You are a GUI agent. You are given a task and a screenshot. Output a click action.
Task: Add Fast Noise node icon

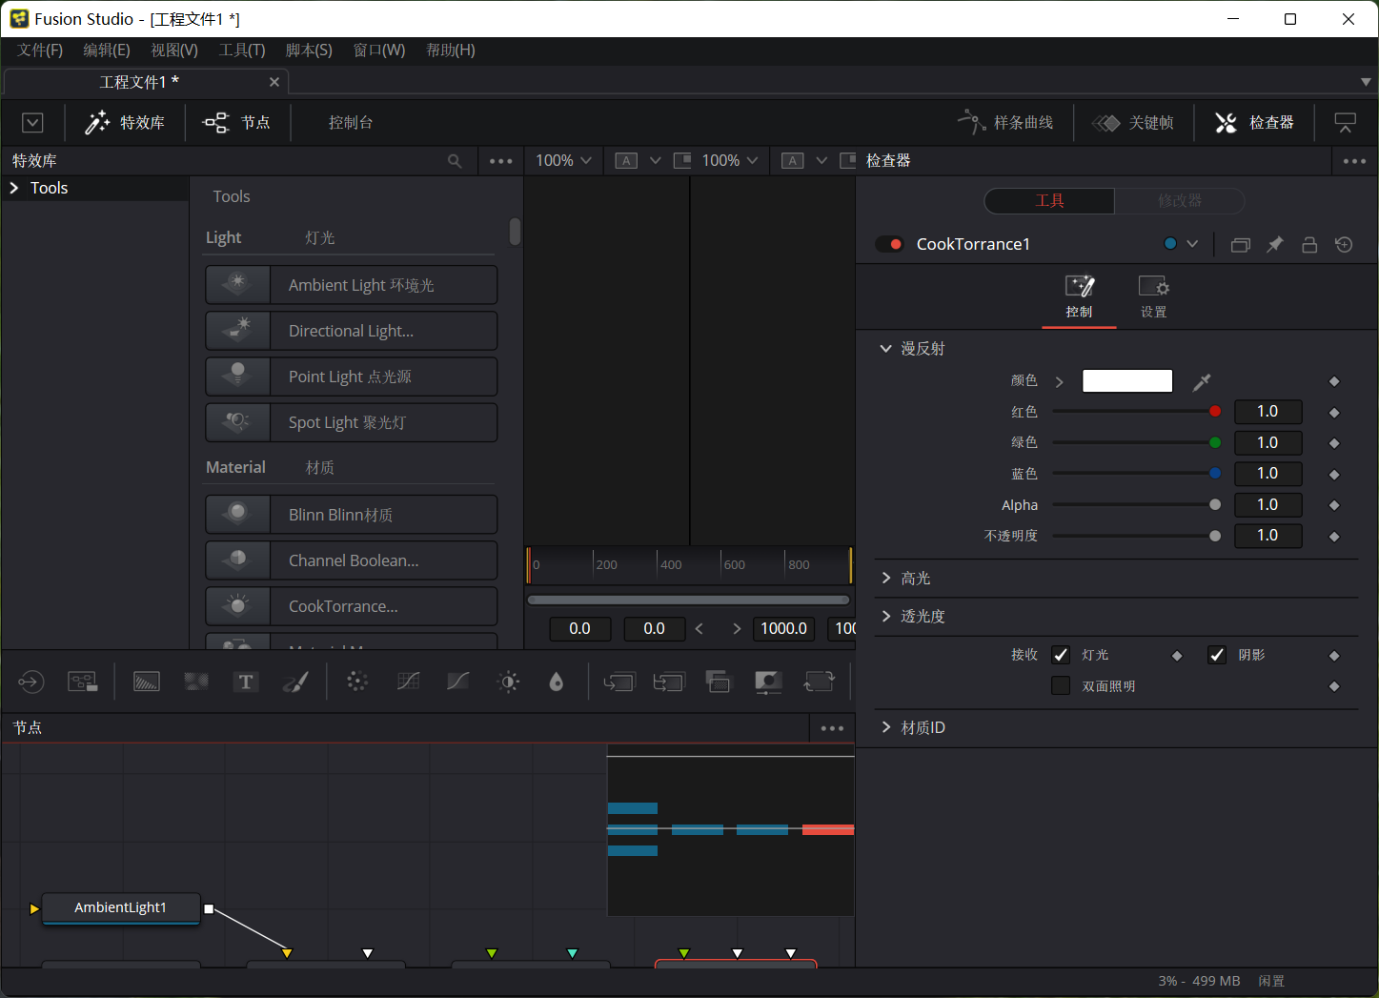196,682
